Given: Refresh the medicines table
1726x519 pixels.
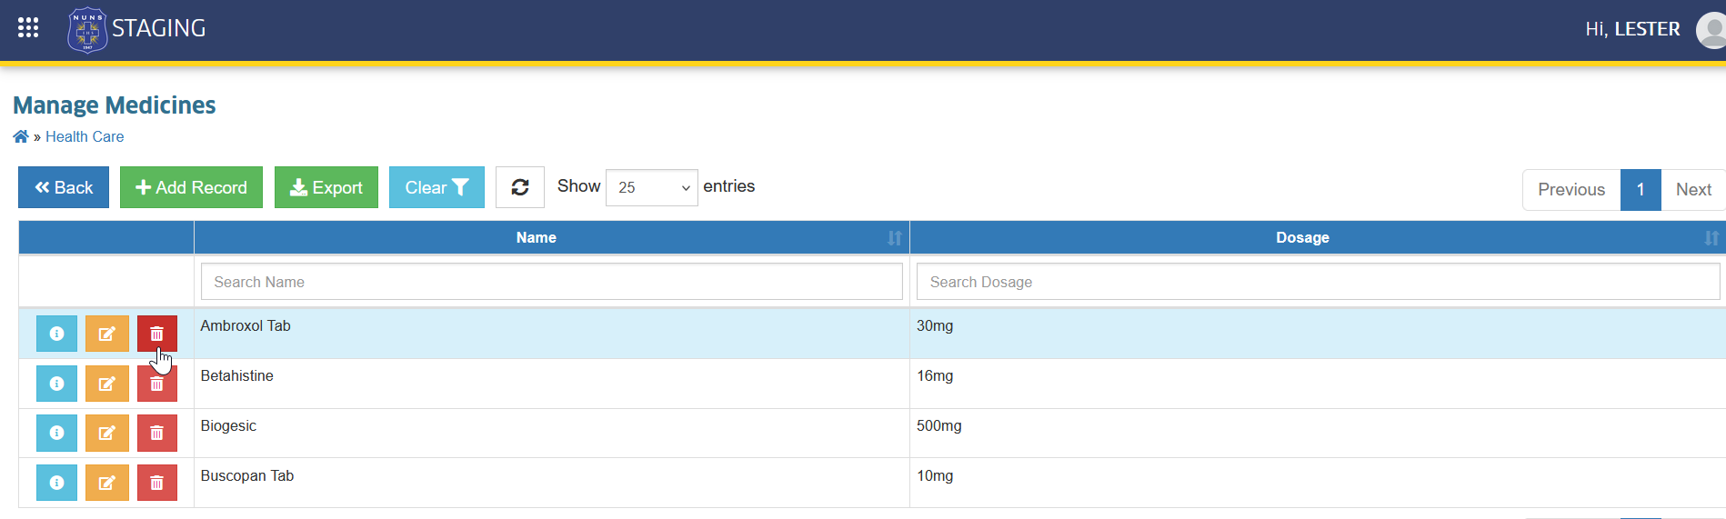Looking at the screenshot, I should (520, 187).
